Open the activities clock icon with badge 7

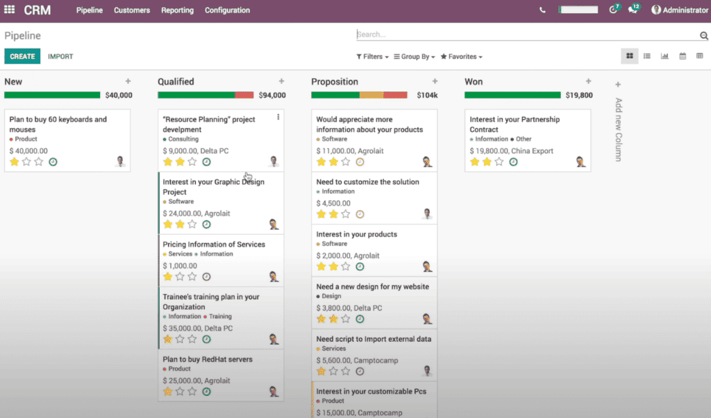(614, 9)
